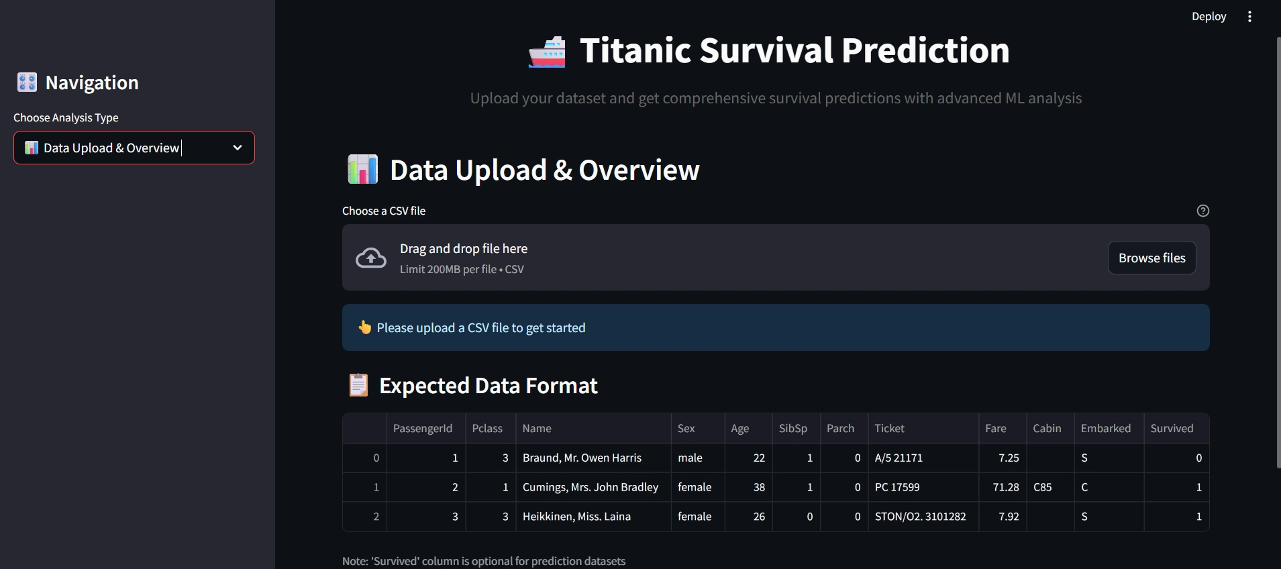Click the bar chart icon in the dropdown
This screenshot has height=569, width=1281.
pyautogui.click(x=32, y=148)
